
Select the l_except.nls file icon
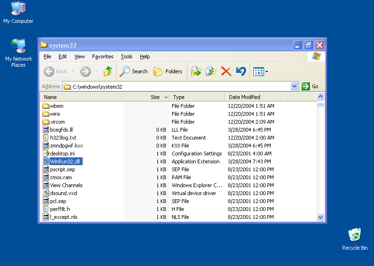[x=45, y=217]
